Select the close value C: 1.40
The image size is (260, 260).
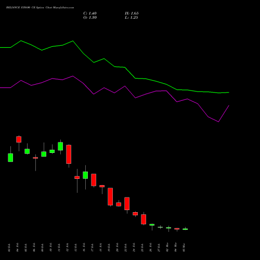point(90,14)
